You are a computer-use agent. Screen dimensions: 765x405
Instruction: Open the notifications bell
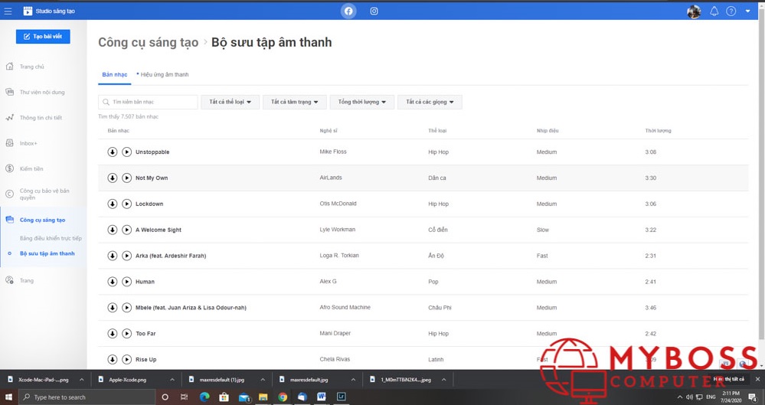tap(714, 11)
